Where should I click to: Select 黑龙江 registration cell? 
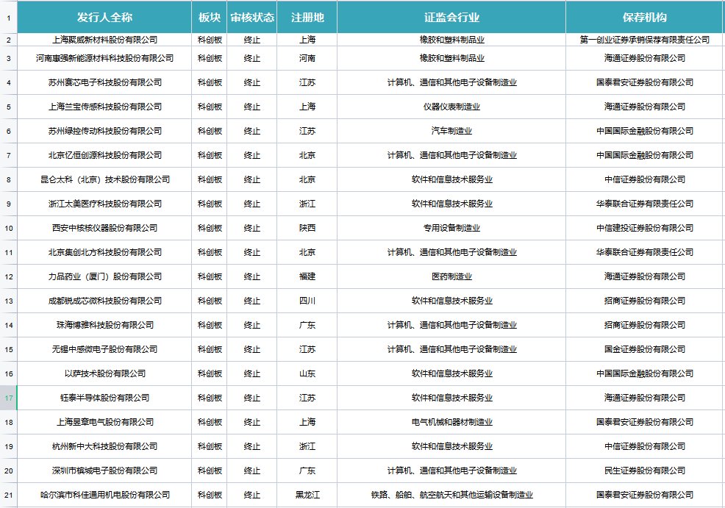(x=307, y=495)
